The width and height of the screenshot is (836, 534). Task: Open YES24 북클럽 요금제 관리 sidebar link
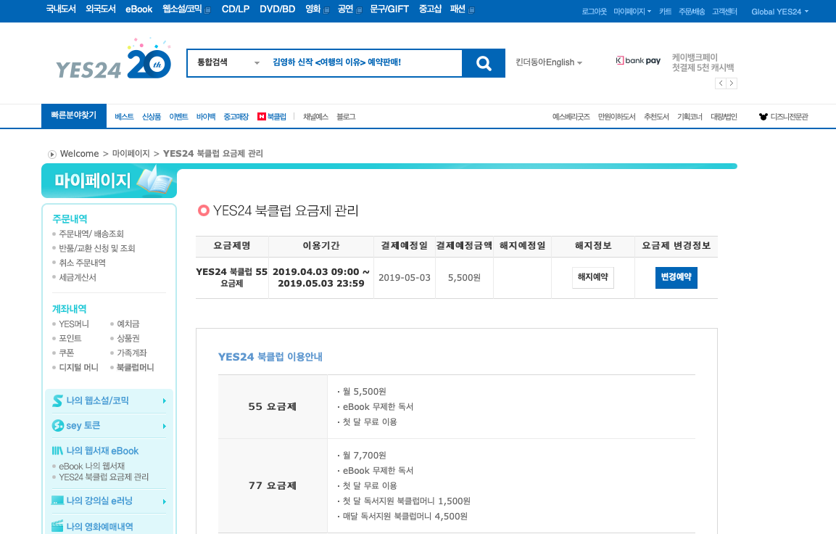(x=104, y=477)
